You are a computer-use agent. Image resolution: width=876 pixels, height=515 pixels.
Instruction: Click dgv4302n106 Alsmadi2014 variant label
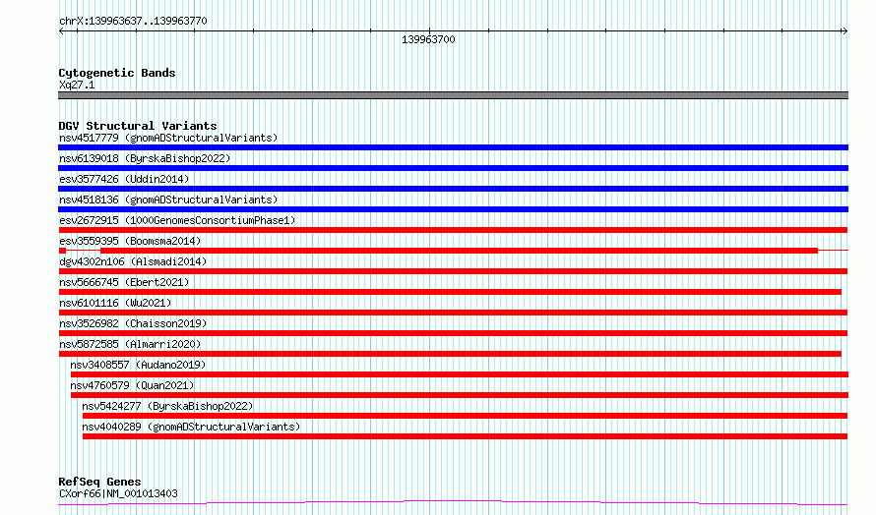pos(133,261)
